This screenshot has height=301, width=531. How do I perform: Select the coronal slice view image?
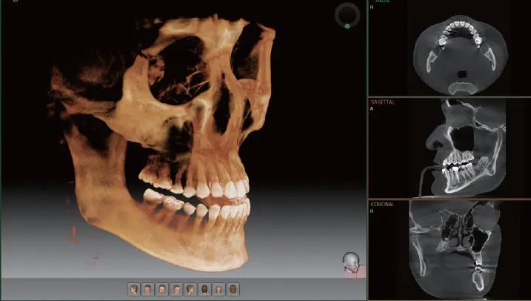point(455,250)
